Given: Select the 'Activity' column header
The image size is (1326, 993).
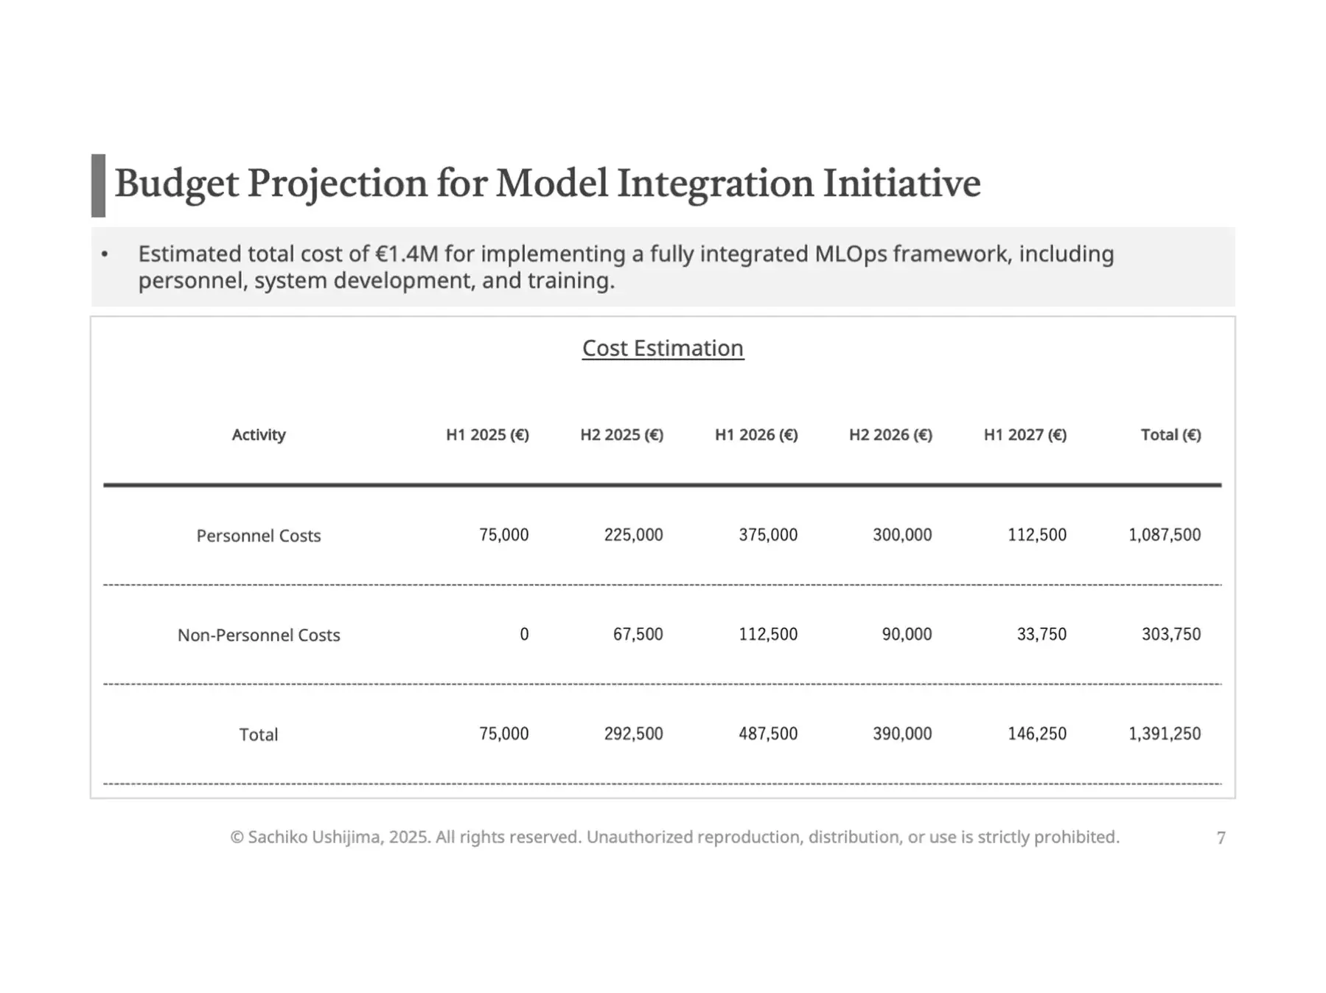Looking at the screenshot, I should 258,435.
